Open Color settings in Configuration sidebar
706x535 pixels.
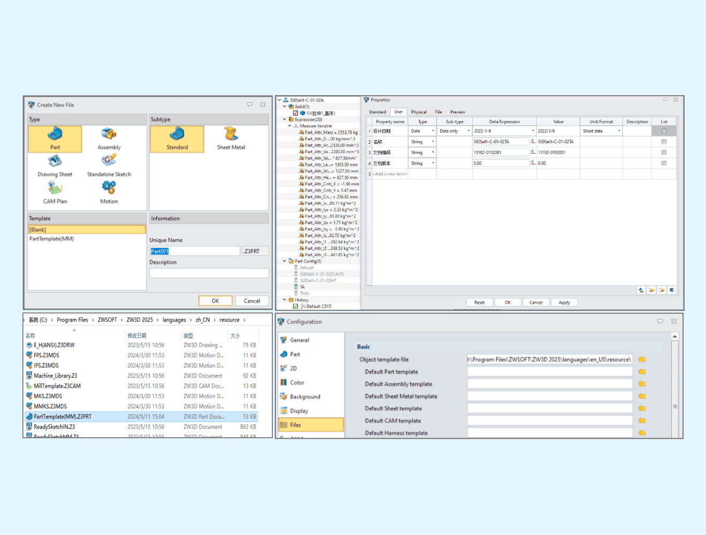tap(297, 383)
